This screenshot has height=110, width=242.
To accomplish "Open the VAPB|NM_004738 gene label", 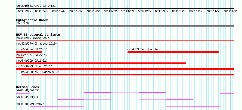I will click(x=28, y=90).
